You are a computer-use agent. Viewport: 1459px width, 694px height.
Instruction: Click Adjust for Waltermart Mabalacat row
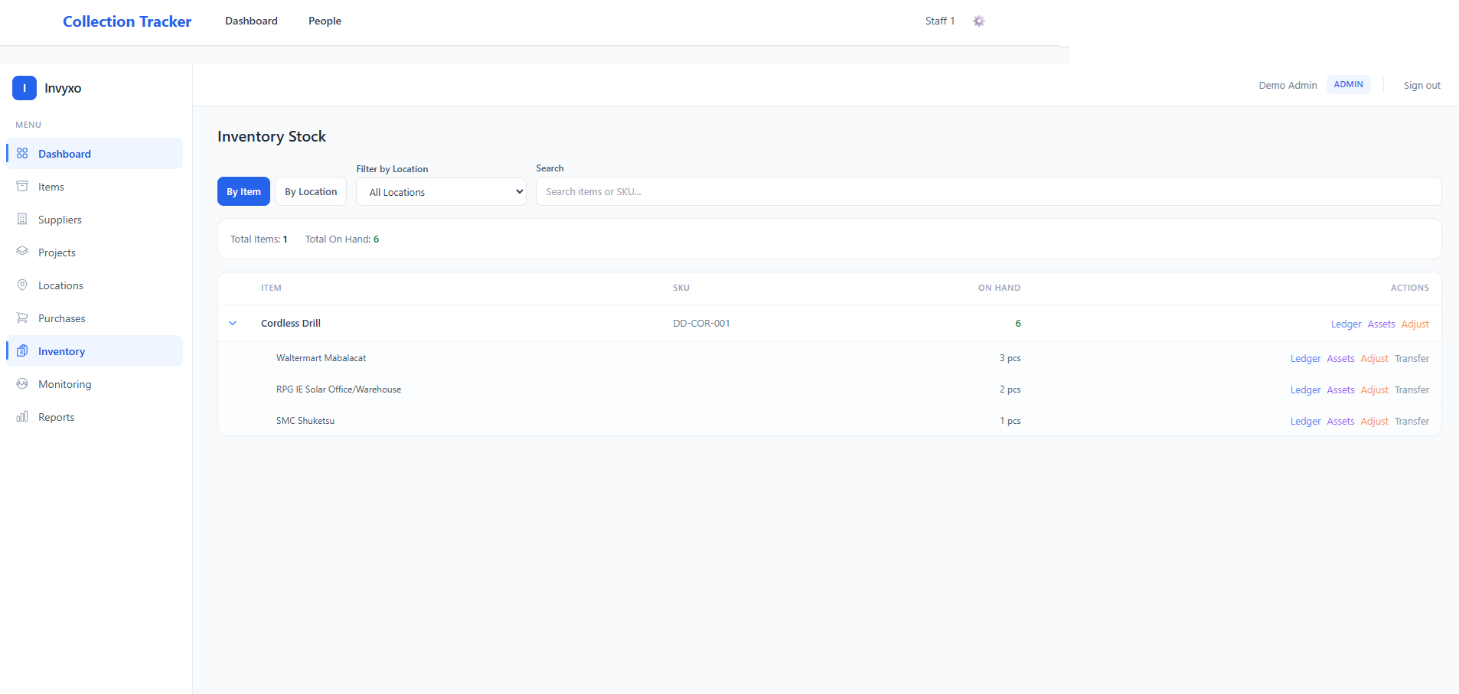coord(1374,358)
